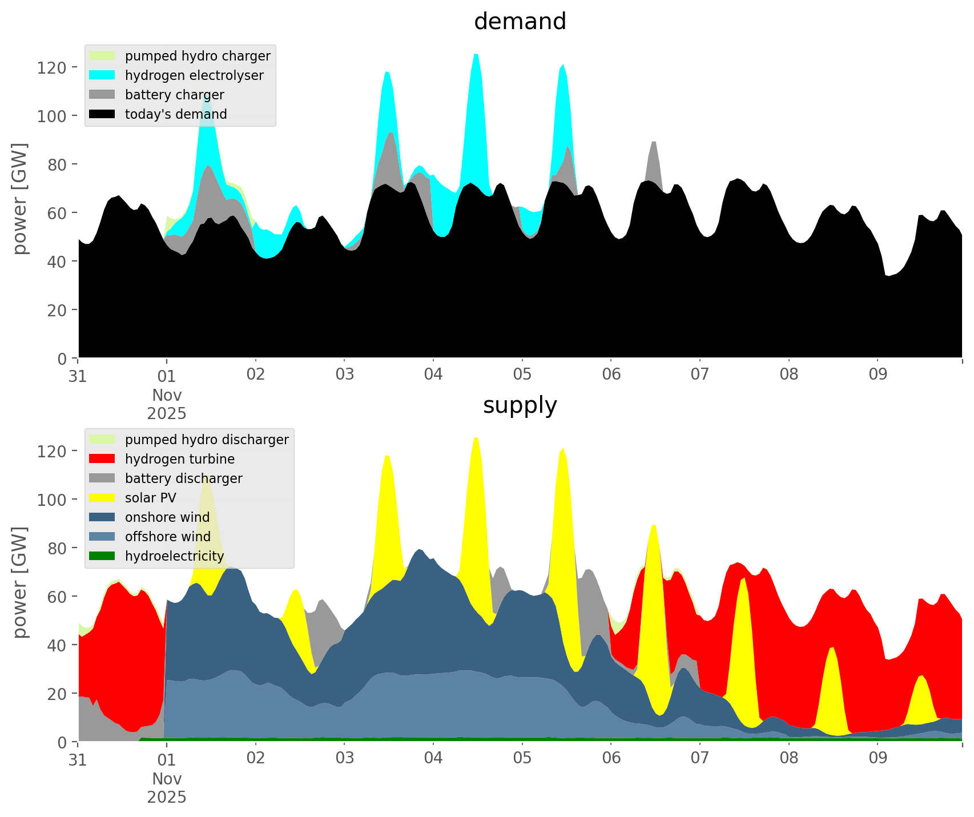Click the supply chart's power [GW] axis label
Viewport: 974px width, 817px height.
pyautogui.click(x=20, y=582)
